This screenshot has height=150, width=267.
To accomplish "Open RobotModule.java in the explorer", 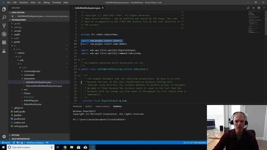I will [33, 104].
